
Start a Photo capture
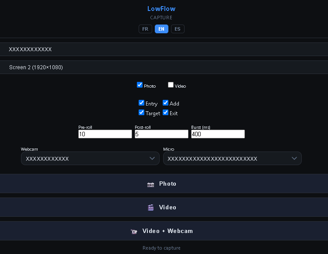coord(164,183)
